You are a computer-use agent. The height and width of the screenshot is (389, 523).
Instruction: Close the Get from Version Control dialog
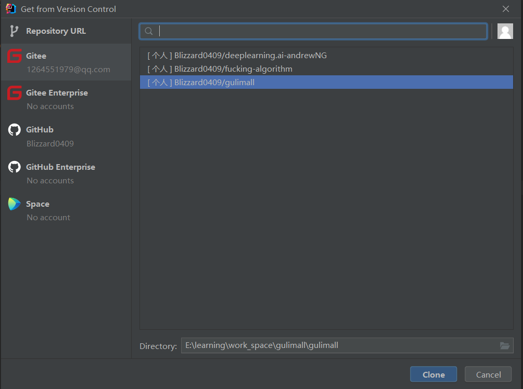(506, 9)
